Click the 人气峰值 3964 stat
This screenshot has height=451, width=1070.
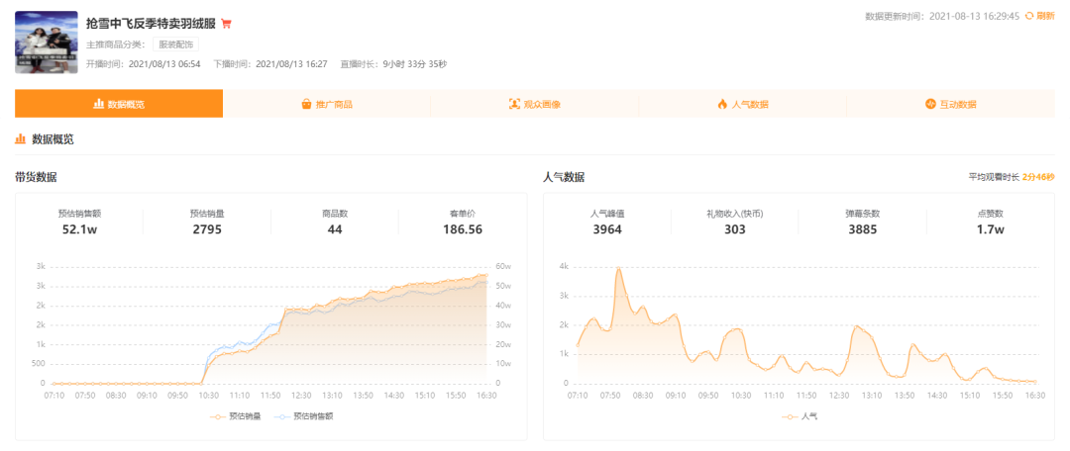607,223
